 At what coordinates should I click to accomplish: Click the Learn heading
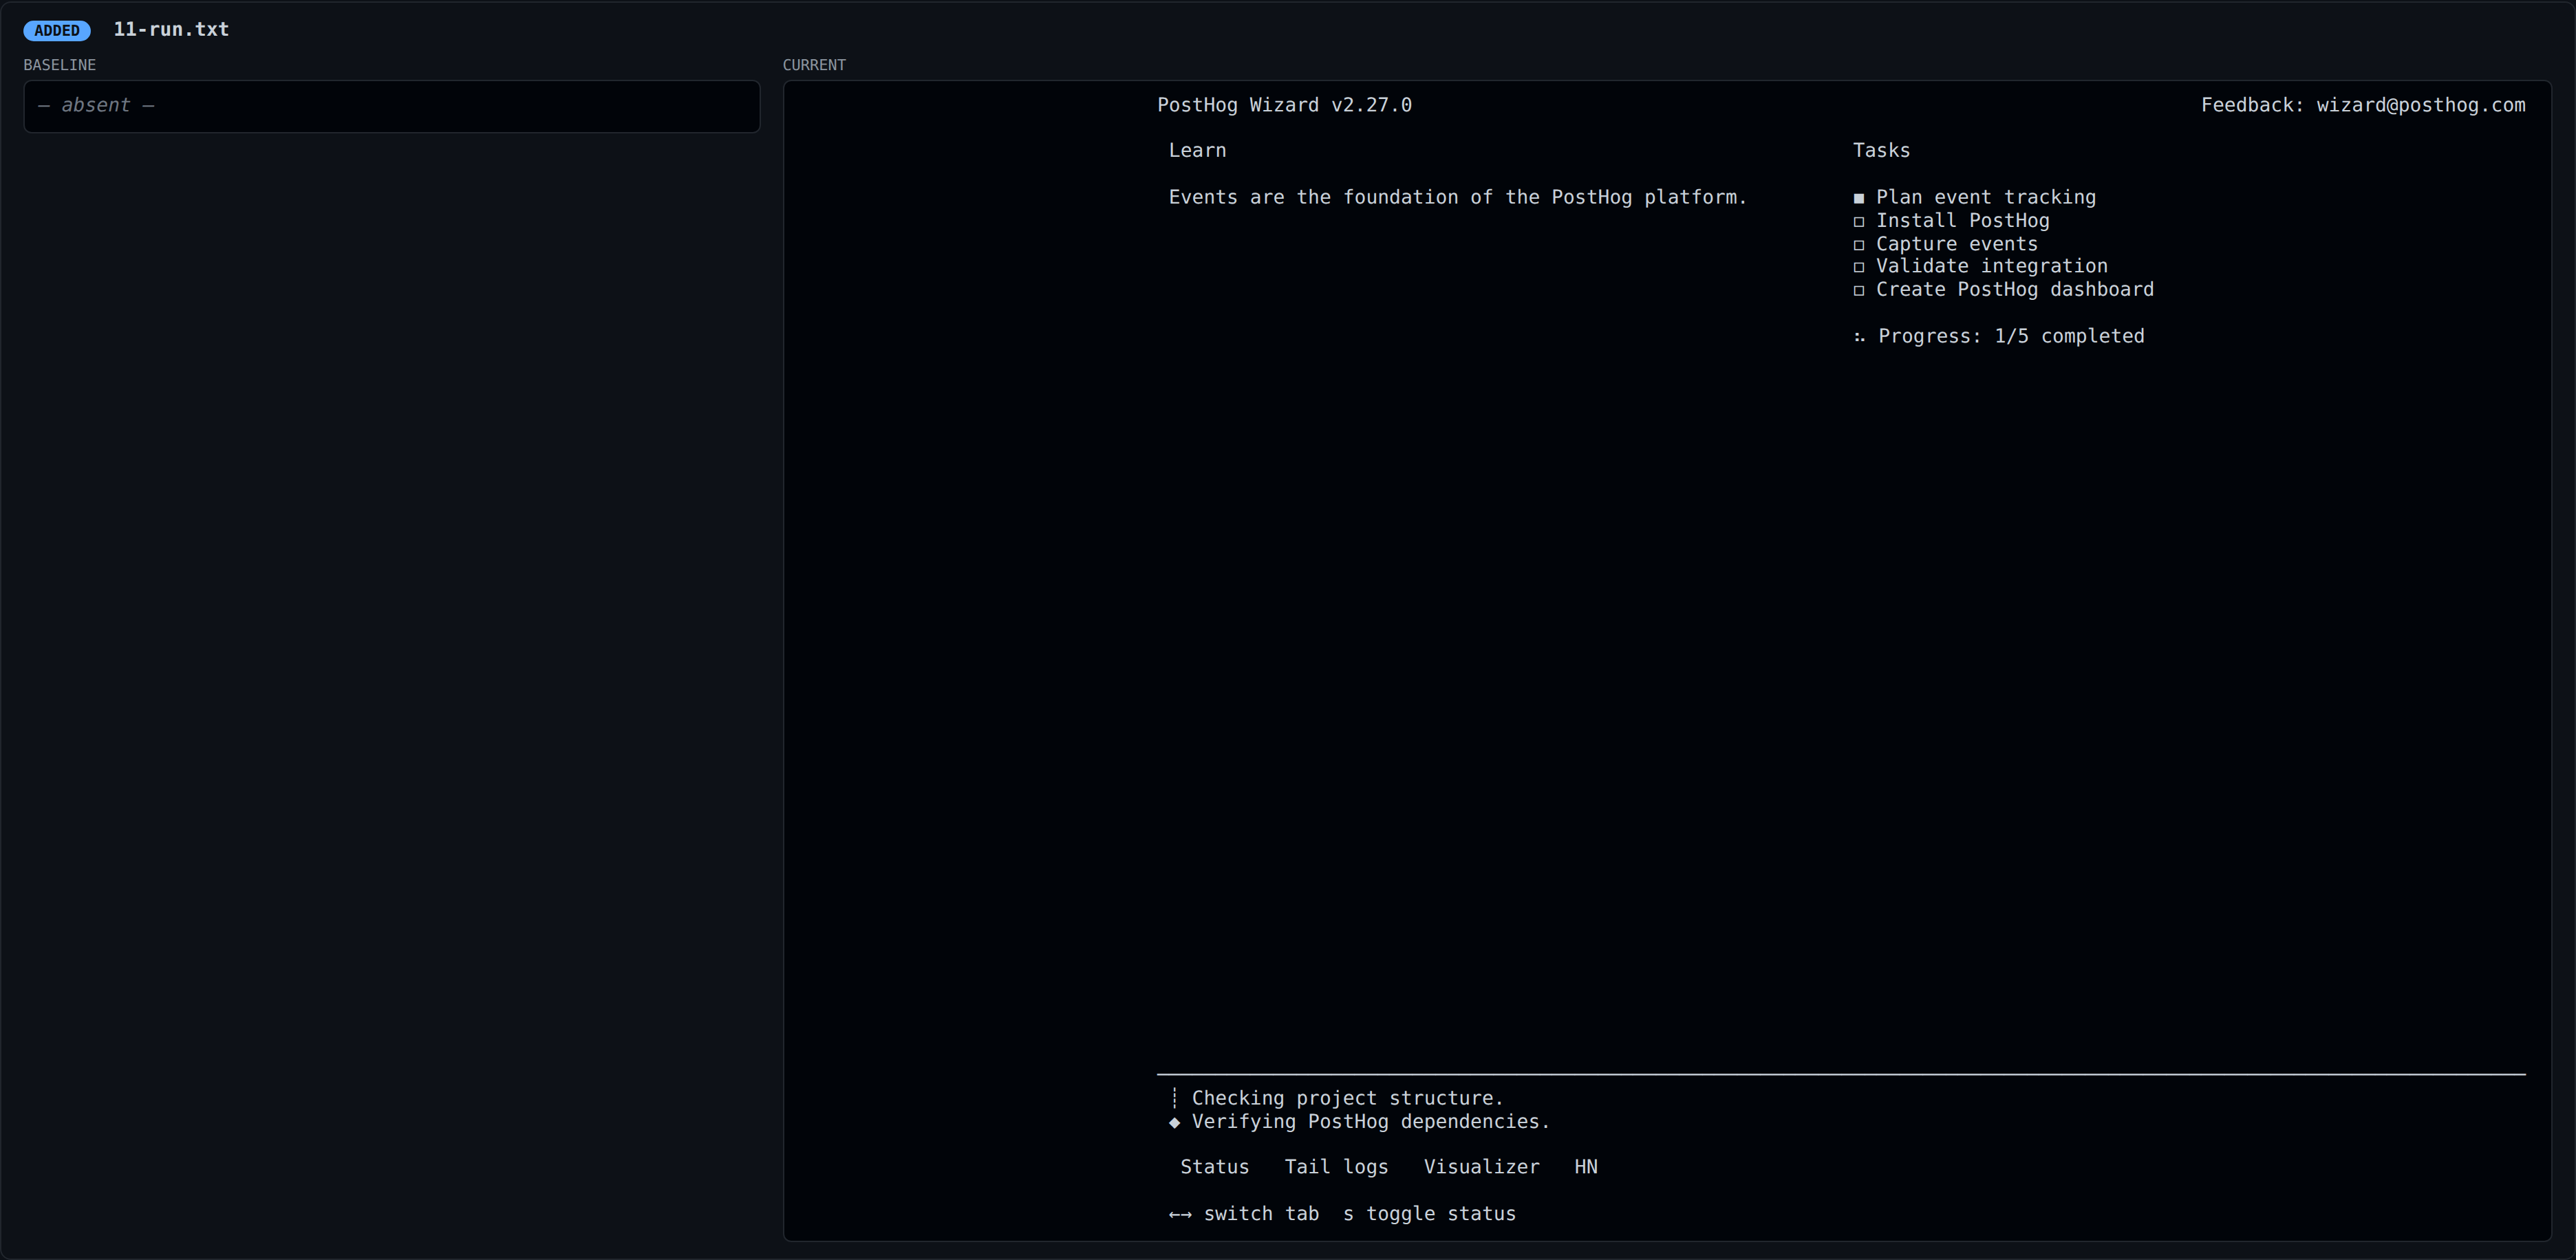[1197, 150]
